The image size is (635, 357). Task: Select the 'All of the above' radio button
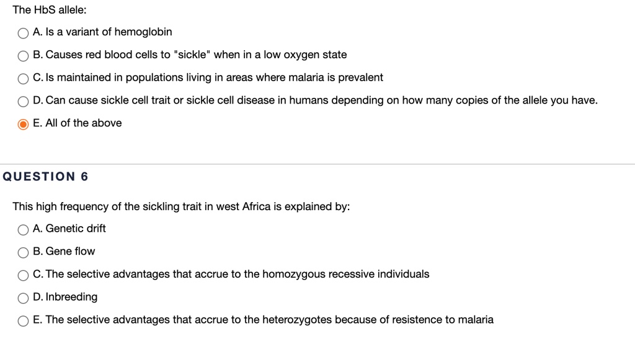tap(23, 123)
